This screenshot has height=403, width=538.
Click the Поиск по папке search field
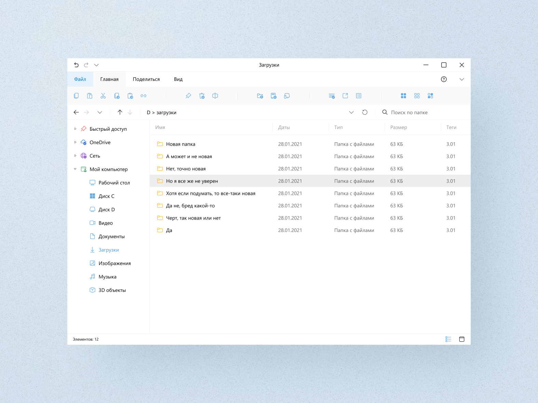coord(424,112)
